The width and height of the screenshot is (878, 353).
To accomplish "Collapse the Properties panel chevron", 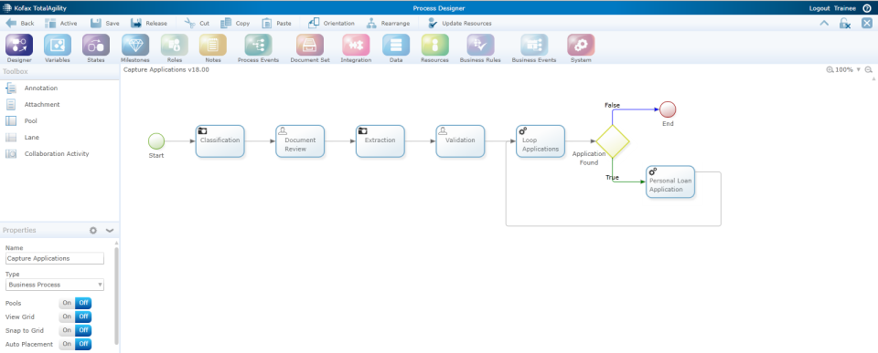I will click(110, 230).
